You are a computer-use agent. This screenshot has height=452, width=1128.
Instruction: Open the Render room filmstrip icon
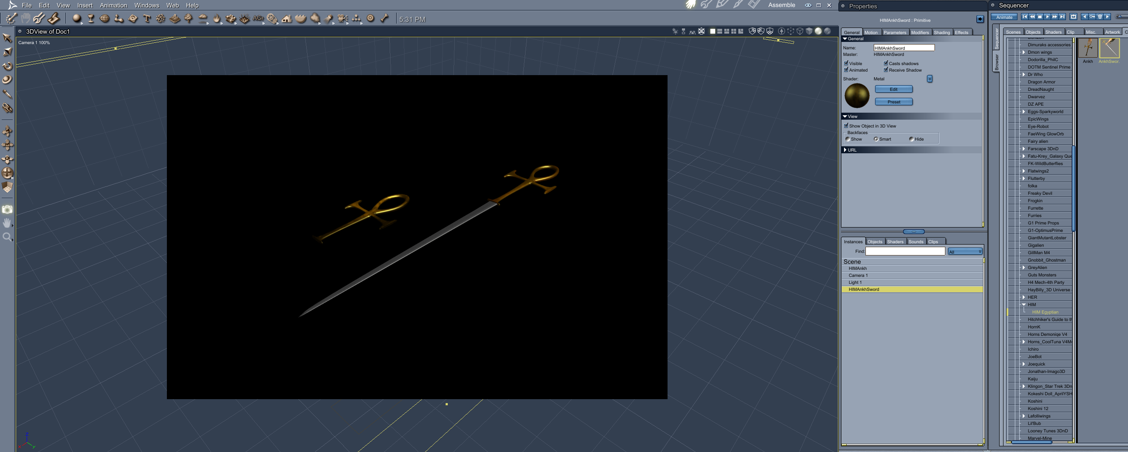754,4
